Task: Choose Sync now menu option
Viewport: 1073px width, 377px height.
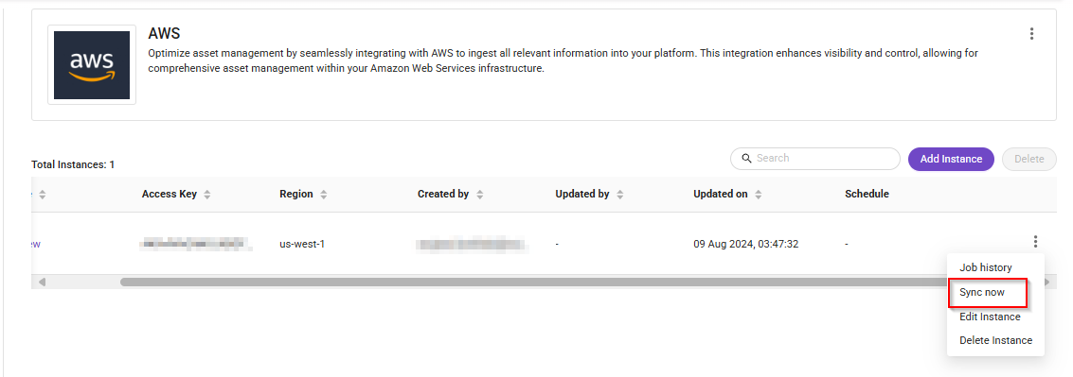Action: pyautogui.click(x=982, y=292)
